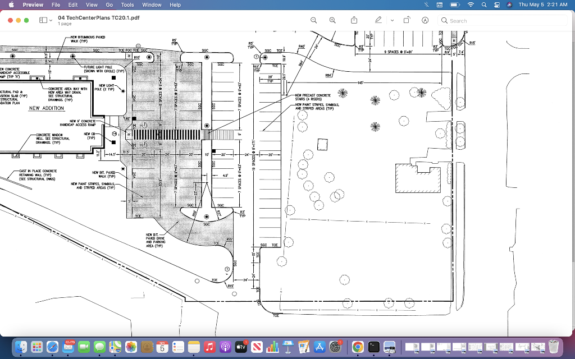Zoom in on the PDF

pos(332,21)
